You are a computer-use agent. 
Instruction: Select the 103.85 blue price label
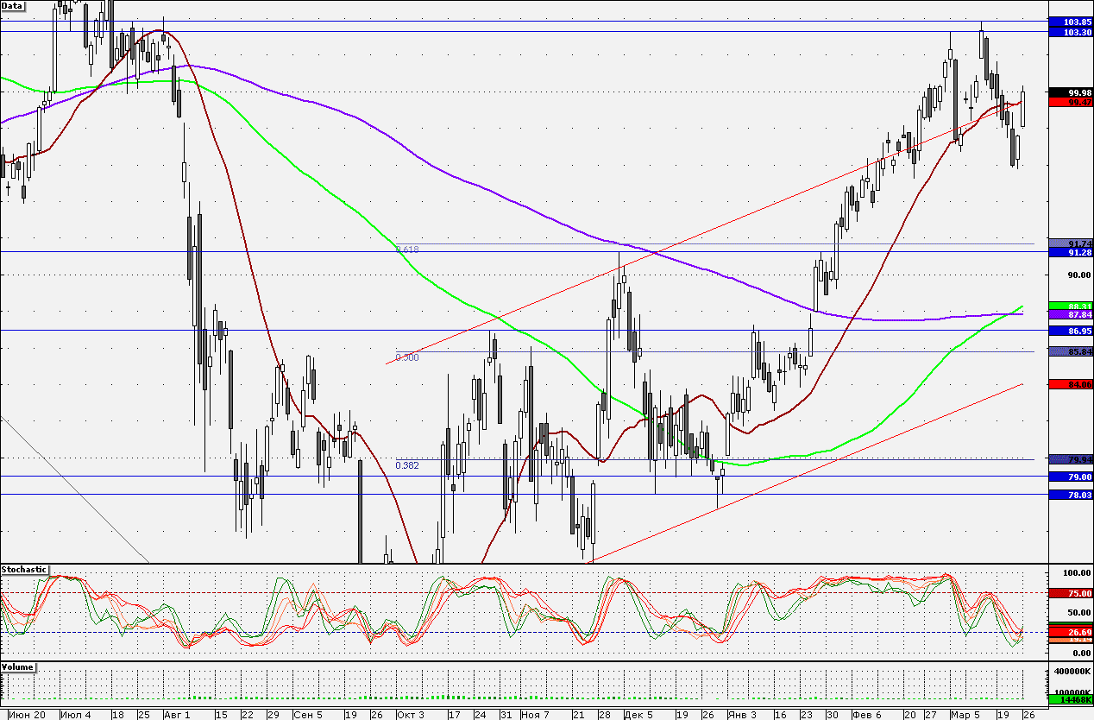tap(1070, 22)
